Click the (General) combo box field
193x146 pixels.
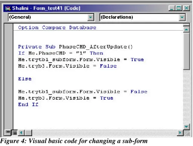51,17
